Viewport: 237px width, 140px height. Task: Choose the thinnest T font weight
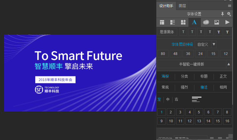[183, 32]
